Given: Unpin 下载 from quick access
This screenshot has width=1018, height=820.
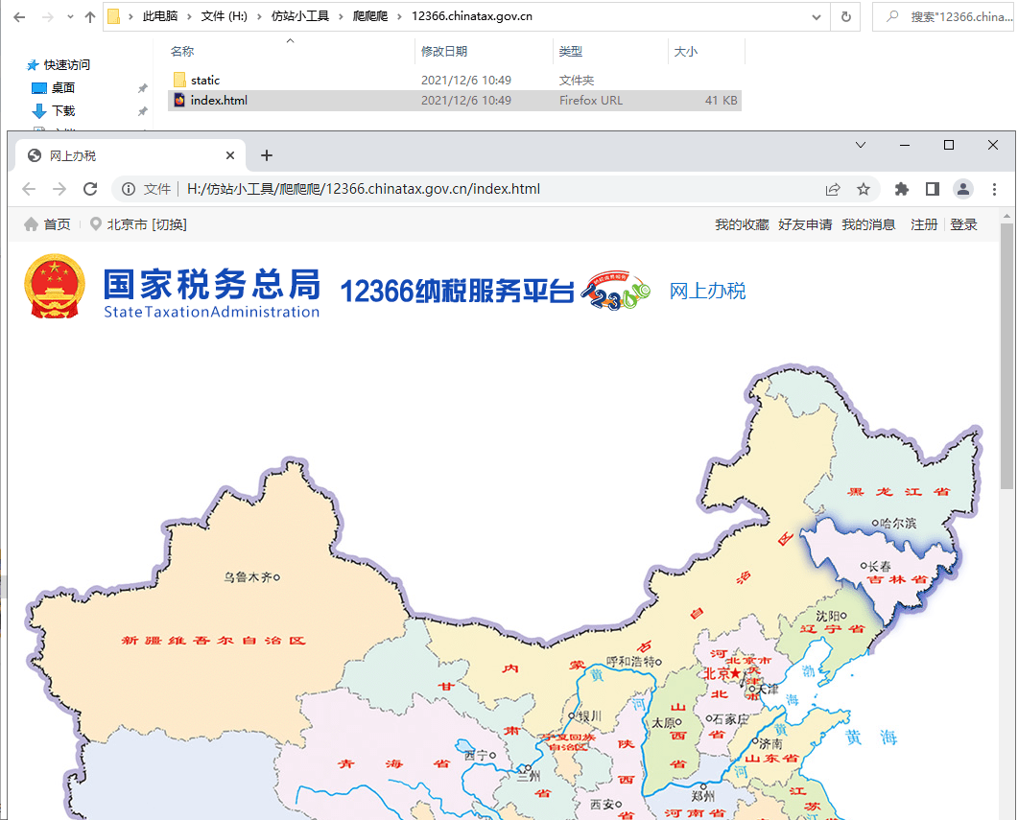Looking at the screenshot, I should pos(143,111).
